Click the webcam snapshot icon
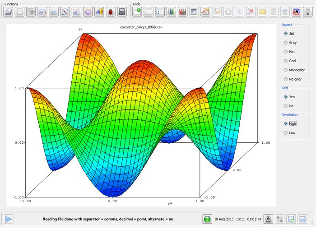316x227 pixels. coord(268,219)
